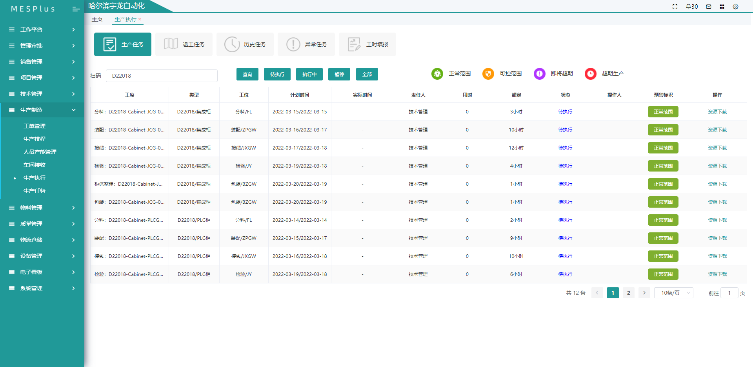Click the next page arrow
The width and height of the screenshot is (753, 367).
(644, 293)
